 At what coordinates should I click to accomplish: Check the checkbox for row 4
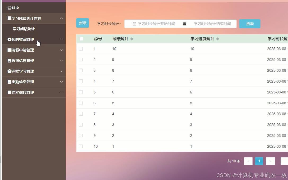pos(81,81)
